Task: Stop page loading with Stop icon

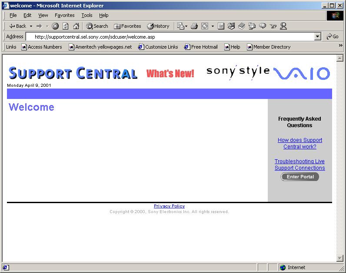Action: (x=55, y=26)
